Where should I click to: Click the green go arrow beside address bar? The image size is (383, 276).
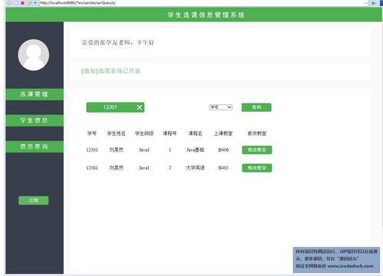[x=374, y=3]
